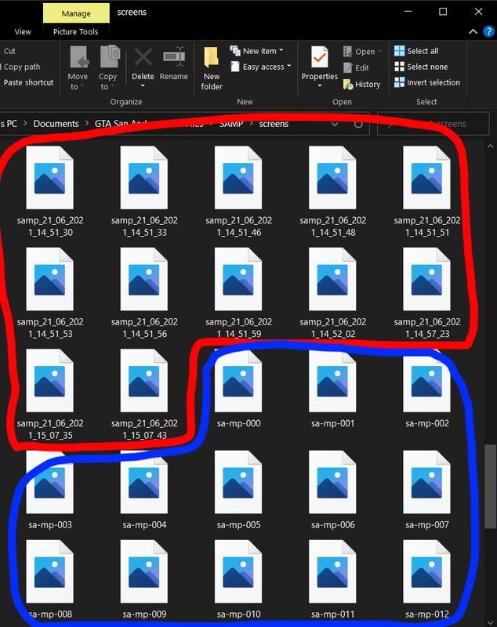Select the sa-mp-000 image file
The image size is (497, 627).
pos(239,389)
